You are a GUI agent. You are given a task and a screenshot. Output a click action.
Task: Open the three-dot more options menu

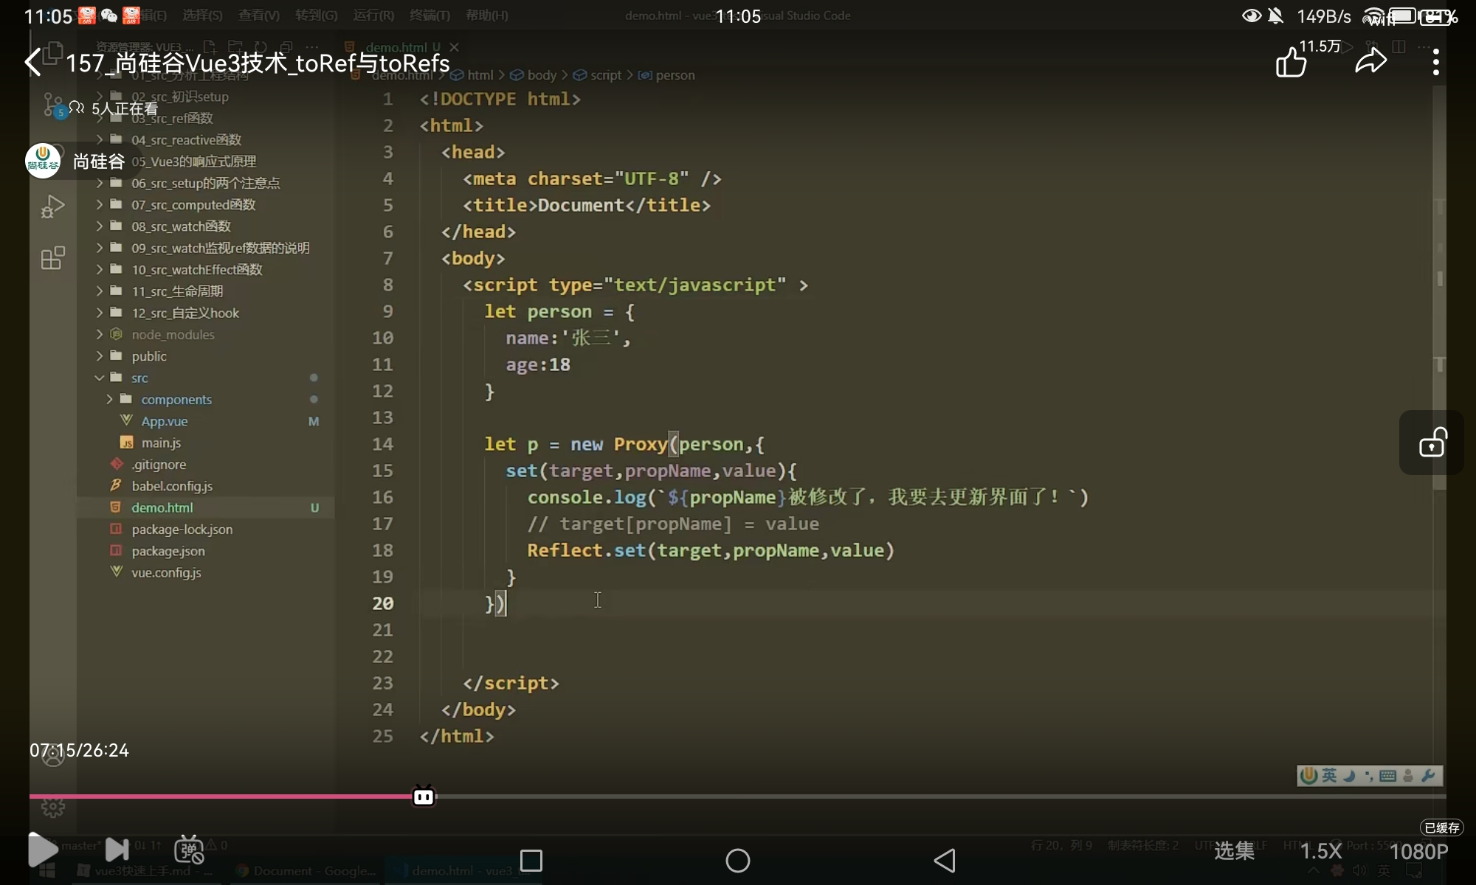point(1435,62)
